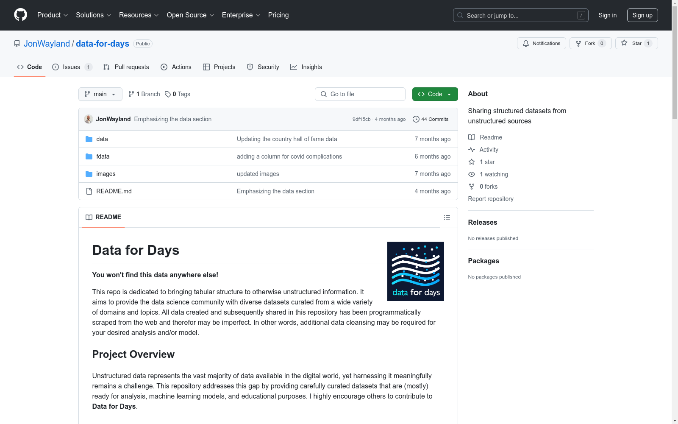This screenshot has height=424, width=678.
Task: Switch to the Issues tab
Action: 72,67
